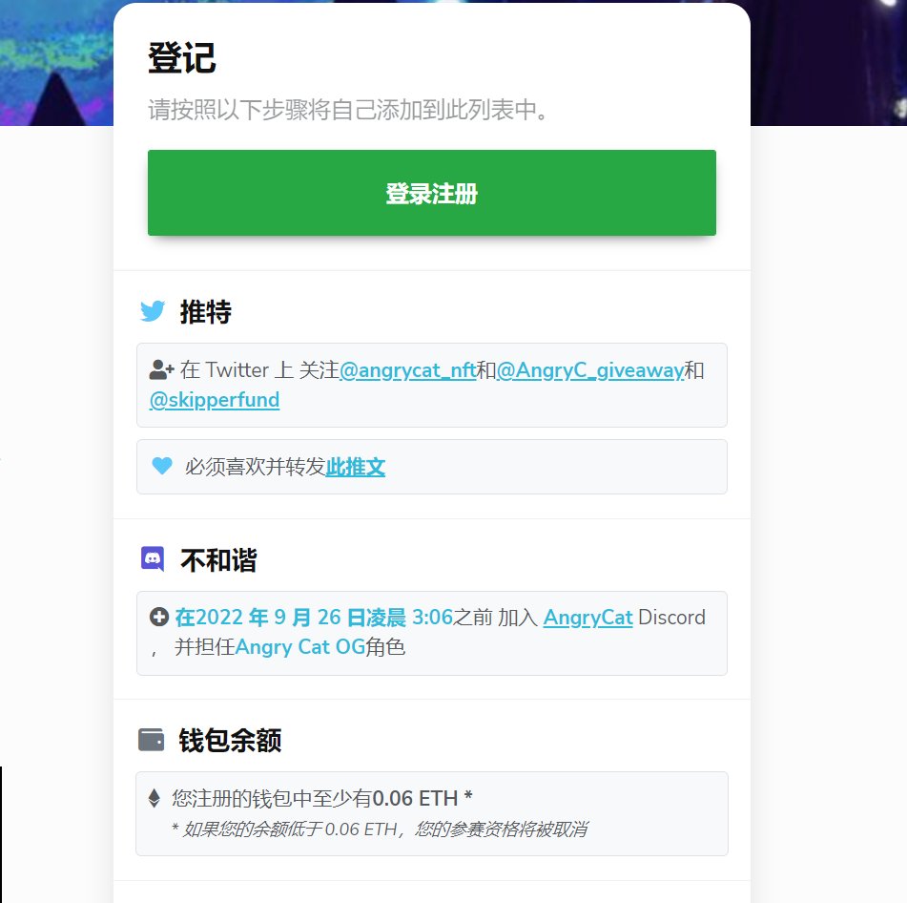This screenshot has width=907, height=903.
Task: Click the 登记 heading
Action: (182, 58)
